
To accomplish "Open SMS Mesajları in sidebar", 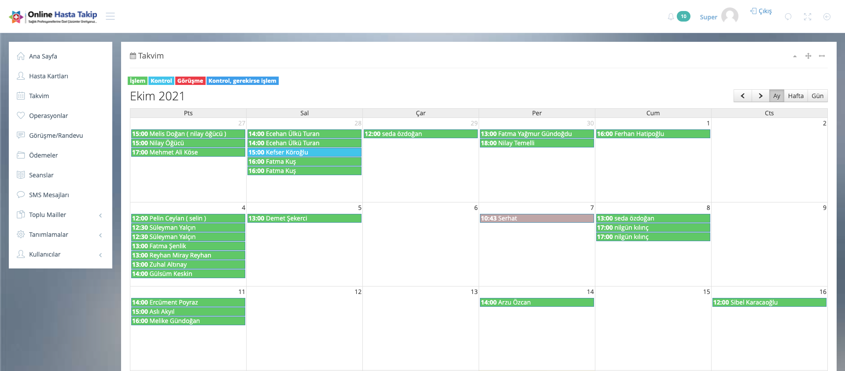I will (x=49, y=195).
